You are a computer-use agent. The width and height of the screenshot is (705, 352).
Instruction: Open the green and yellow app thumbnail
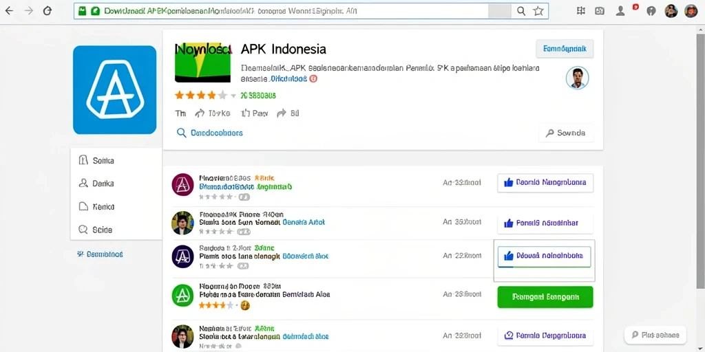point(202,63)
